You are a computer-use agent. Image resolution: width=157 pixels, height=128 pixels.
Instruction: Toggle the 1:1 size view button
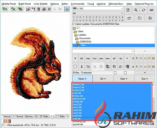67,9
